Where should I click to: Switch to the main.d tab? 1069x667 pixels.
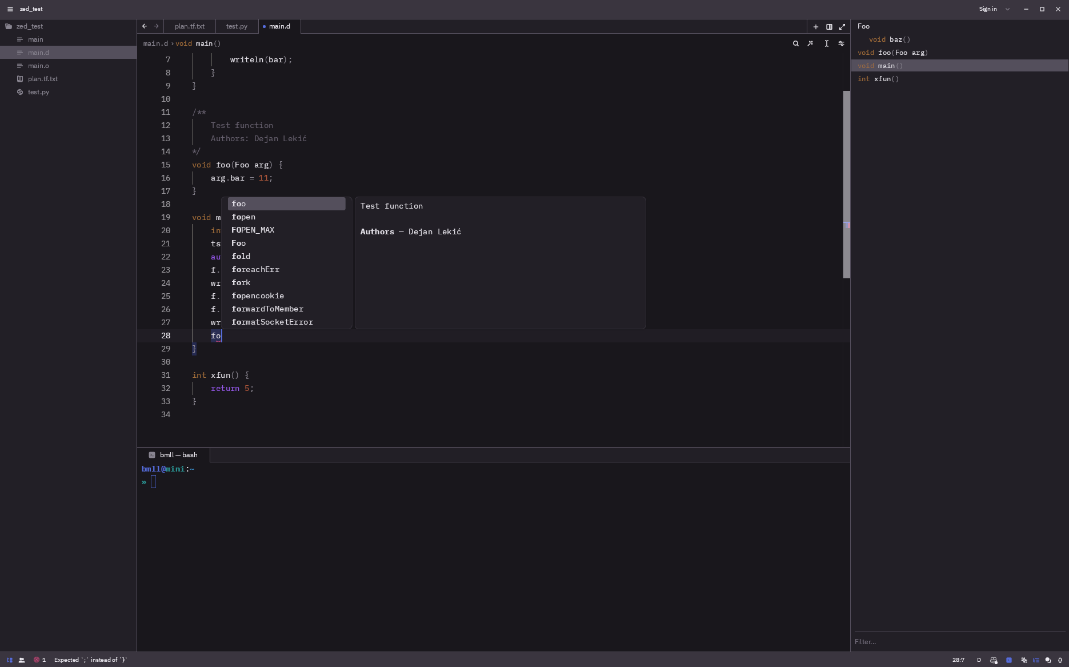(x=279, y=26)
